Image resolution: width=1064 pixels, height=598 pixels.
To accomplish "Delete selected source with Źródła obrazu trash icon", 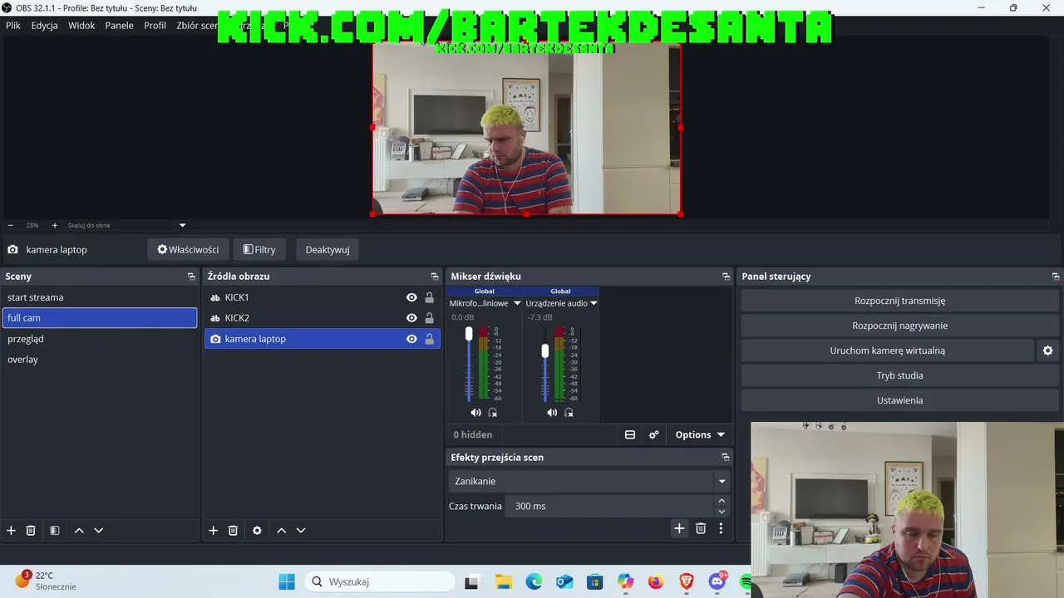I will 233,530.
